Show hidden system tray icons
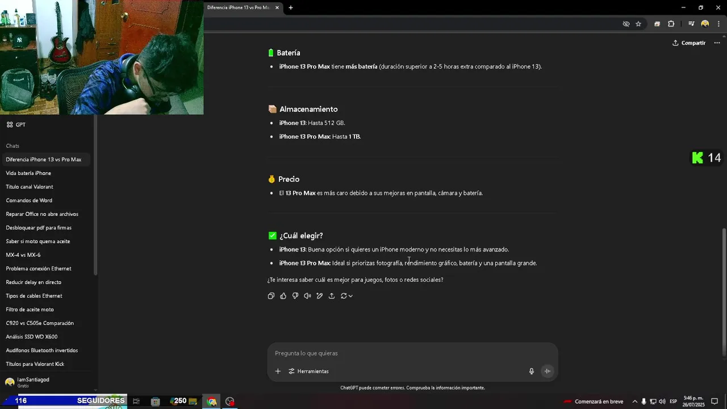727x409 pixels. point(635,402)
